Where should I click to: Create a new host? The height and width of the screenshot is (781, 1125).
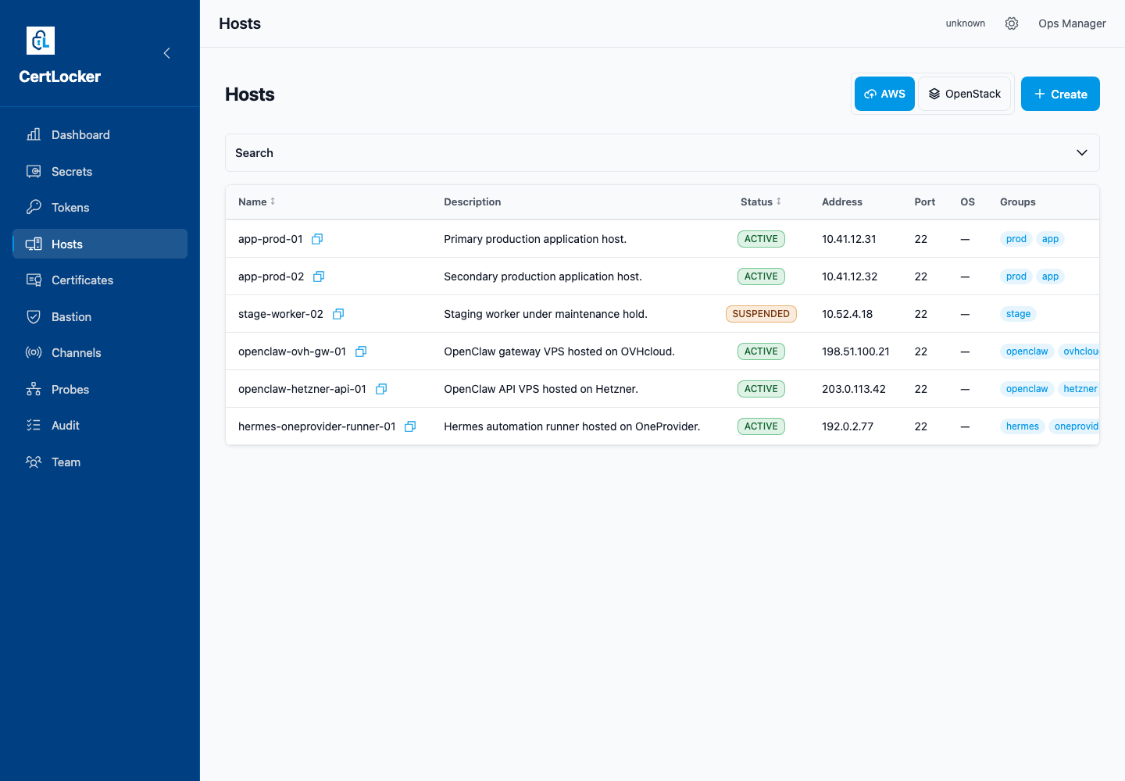point(1060,94)
